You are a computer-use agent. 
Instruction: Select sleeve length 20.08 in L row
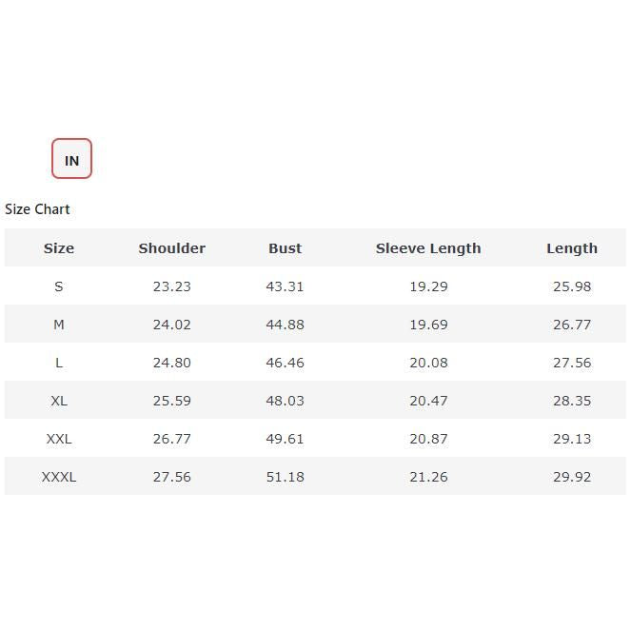click(428, 363)
